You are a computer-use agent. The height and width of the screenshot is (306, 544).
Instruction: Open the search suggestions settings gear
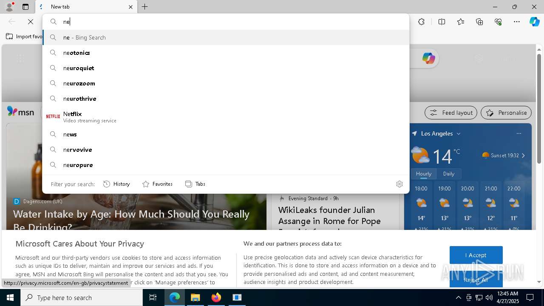399,184
